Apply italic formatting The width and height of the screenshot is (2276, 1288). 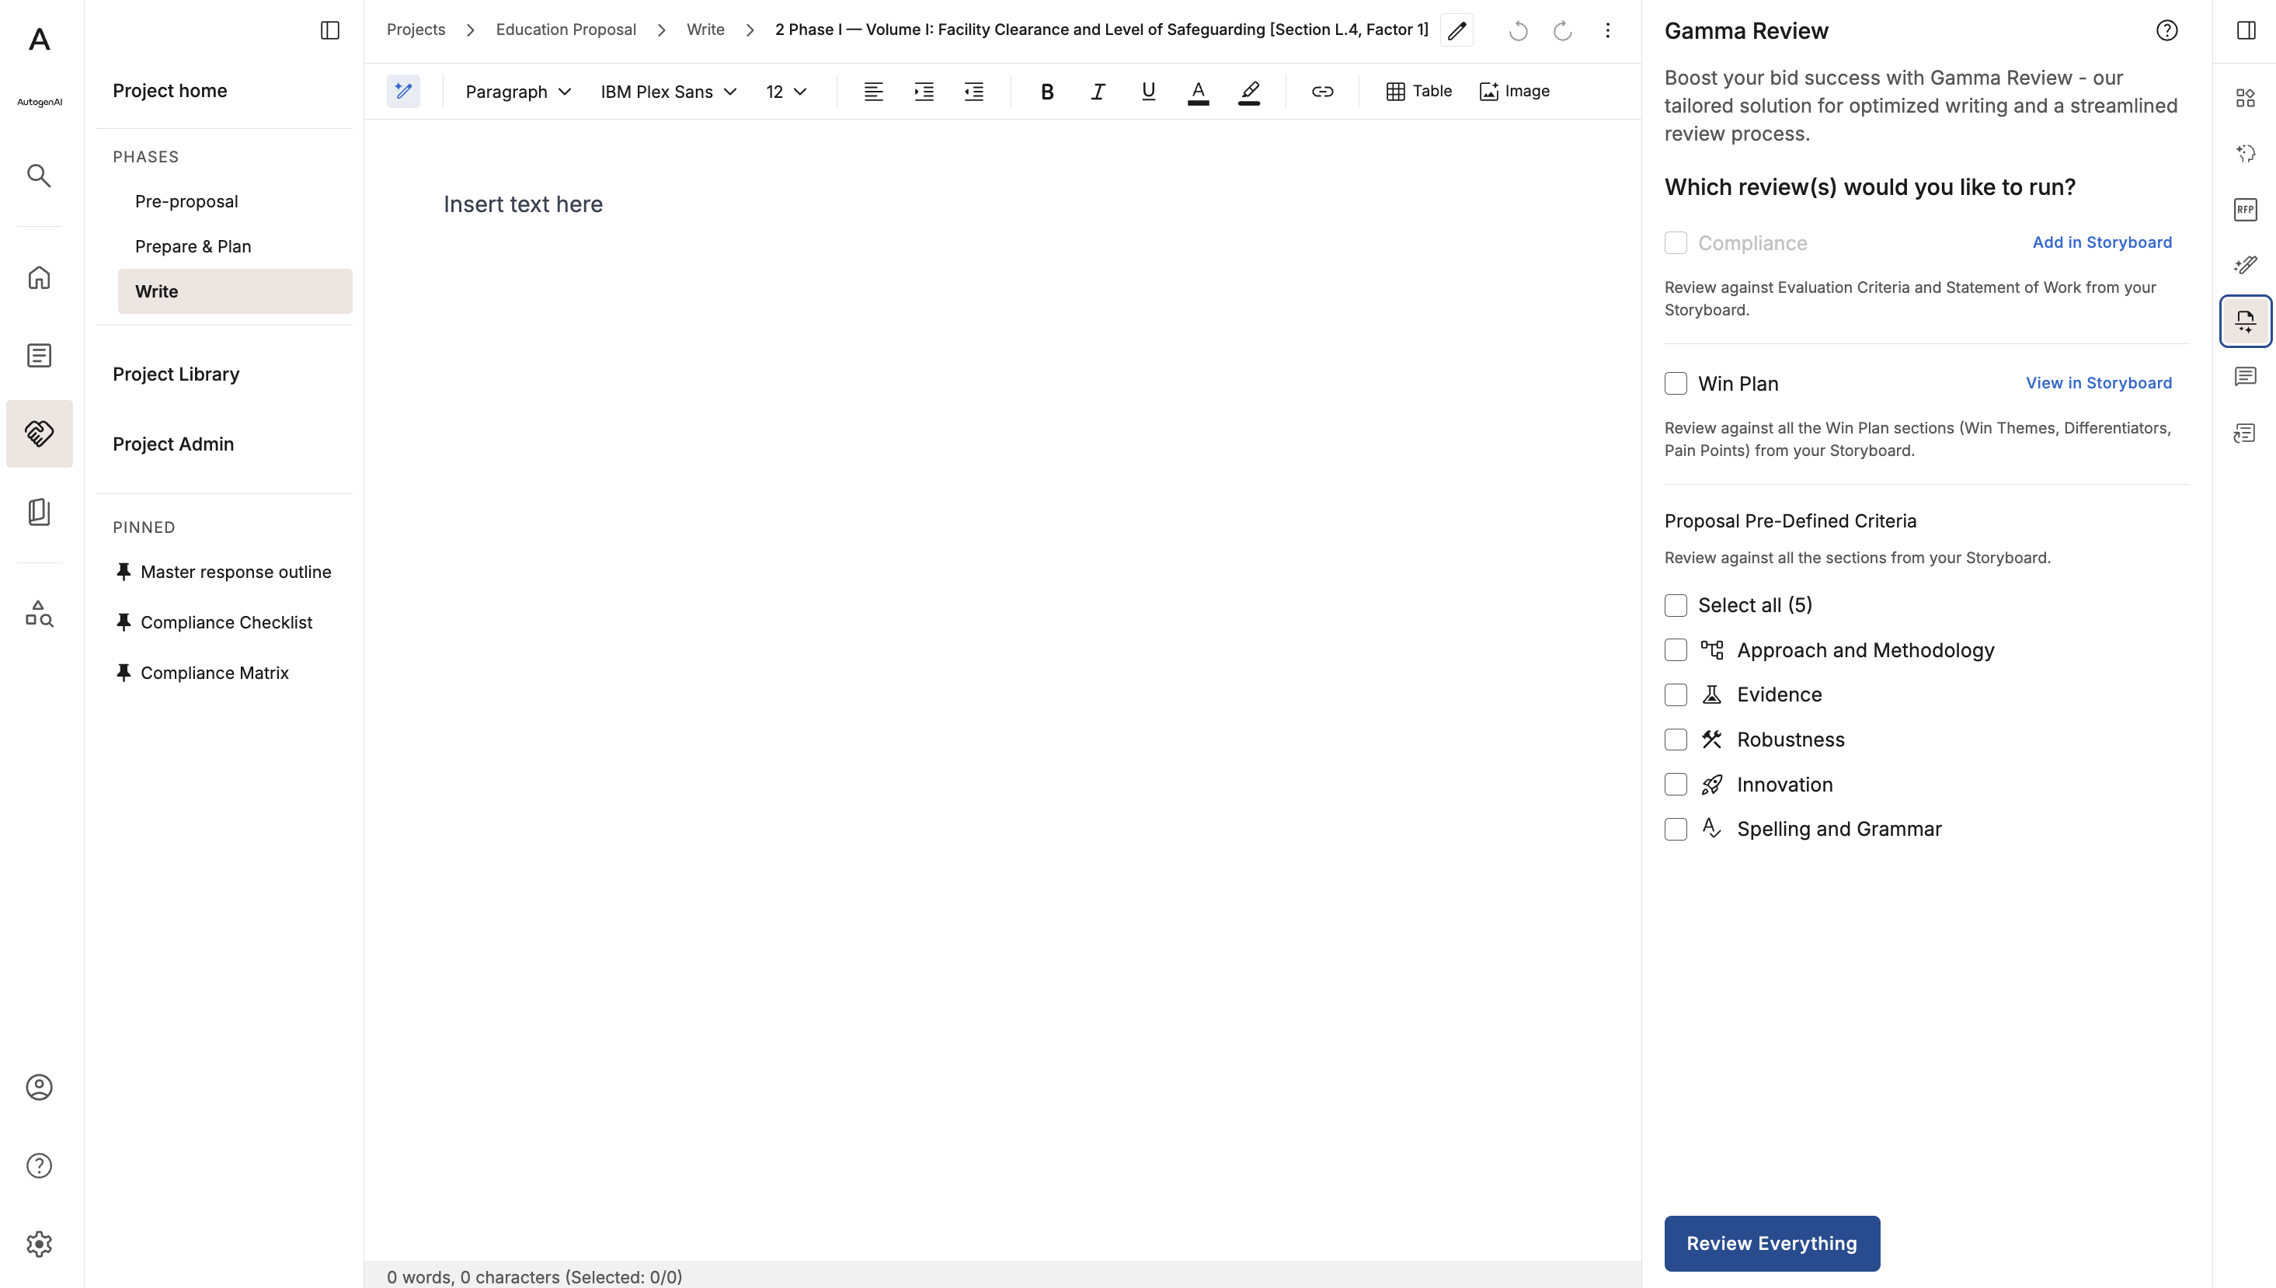tap(1098, 91)
